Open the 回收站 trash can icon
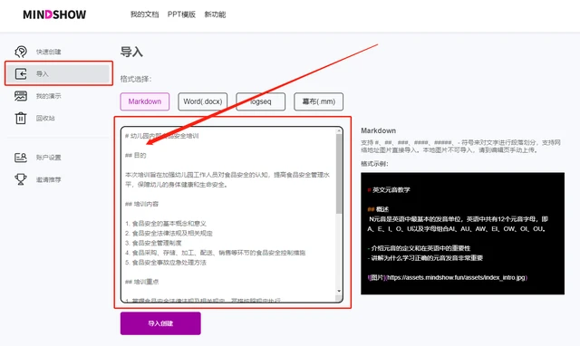The image size is (580, 346). click(21, 118)
